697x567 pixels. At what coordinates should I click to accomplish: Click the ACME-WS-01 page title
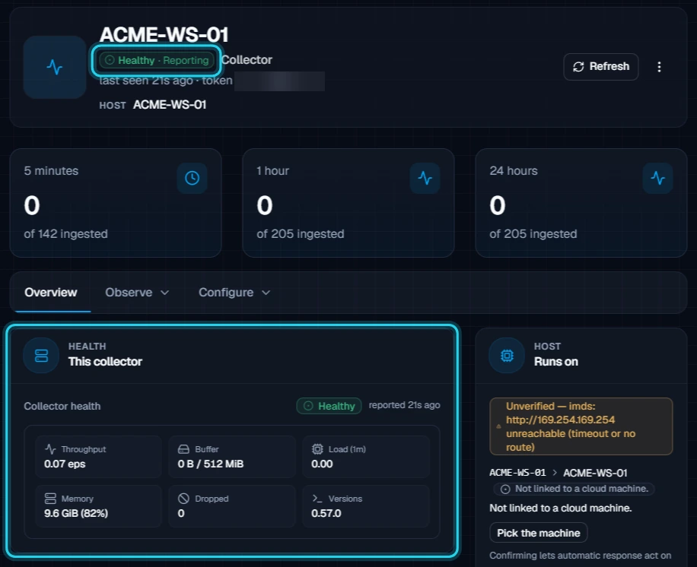pyautogui.click(x=164, y=35)
